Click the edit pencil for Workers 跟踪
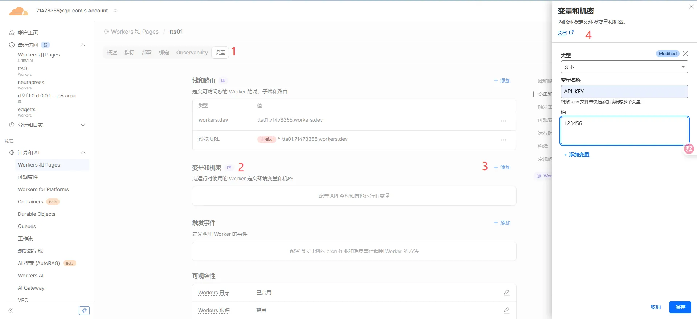The width and height of the screenshot is (697, 319). coord(506,310)
